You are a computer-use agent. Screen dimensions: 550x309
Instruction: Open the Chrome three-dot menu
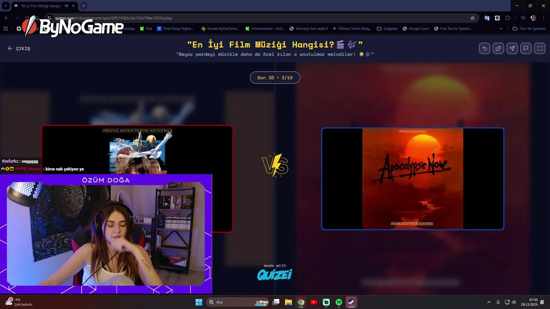pos(544,18)
